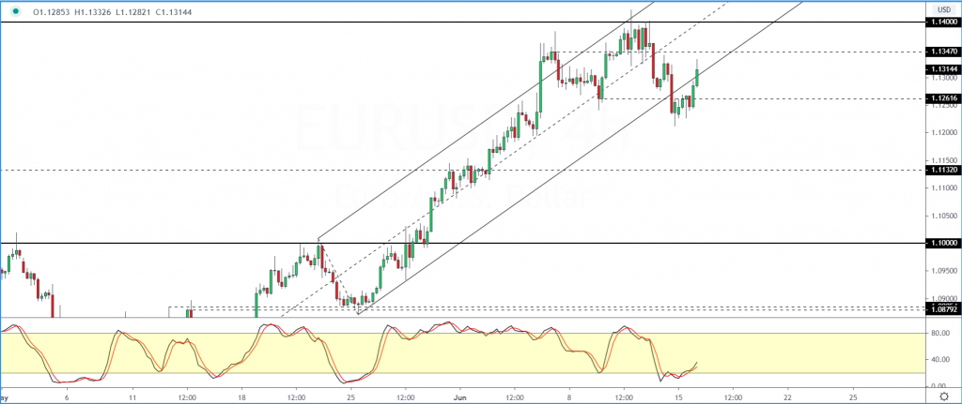Viewport: 962px width, 404px height.
Task: Select the 1.13470 price level label
Action: [943, 52]
